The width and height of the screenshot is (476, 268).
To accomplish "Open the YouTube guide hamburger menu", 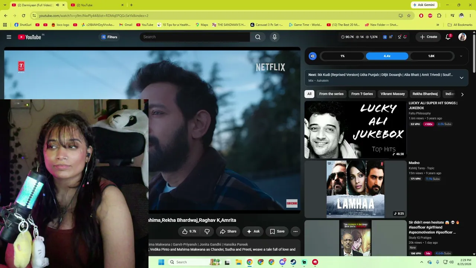I will [9, 37].
